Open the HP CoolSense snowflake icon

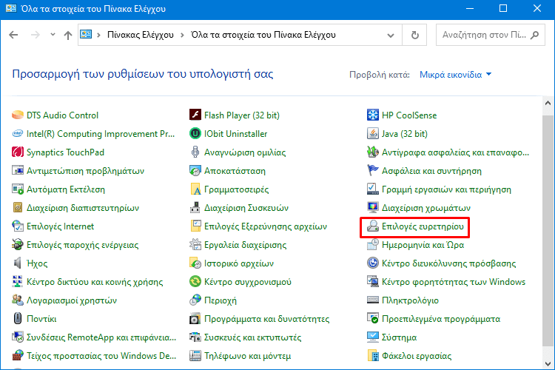[x=373, y=115]
